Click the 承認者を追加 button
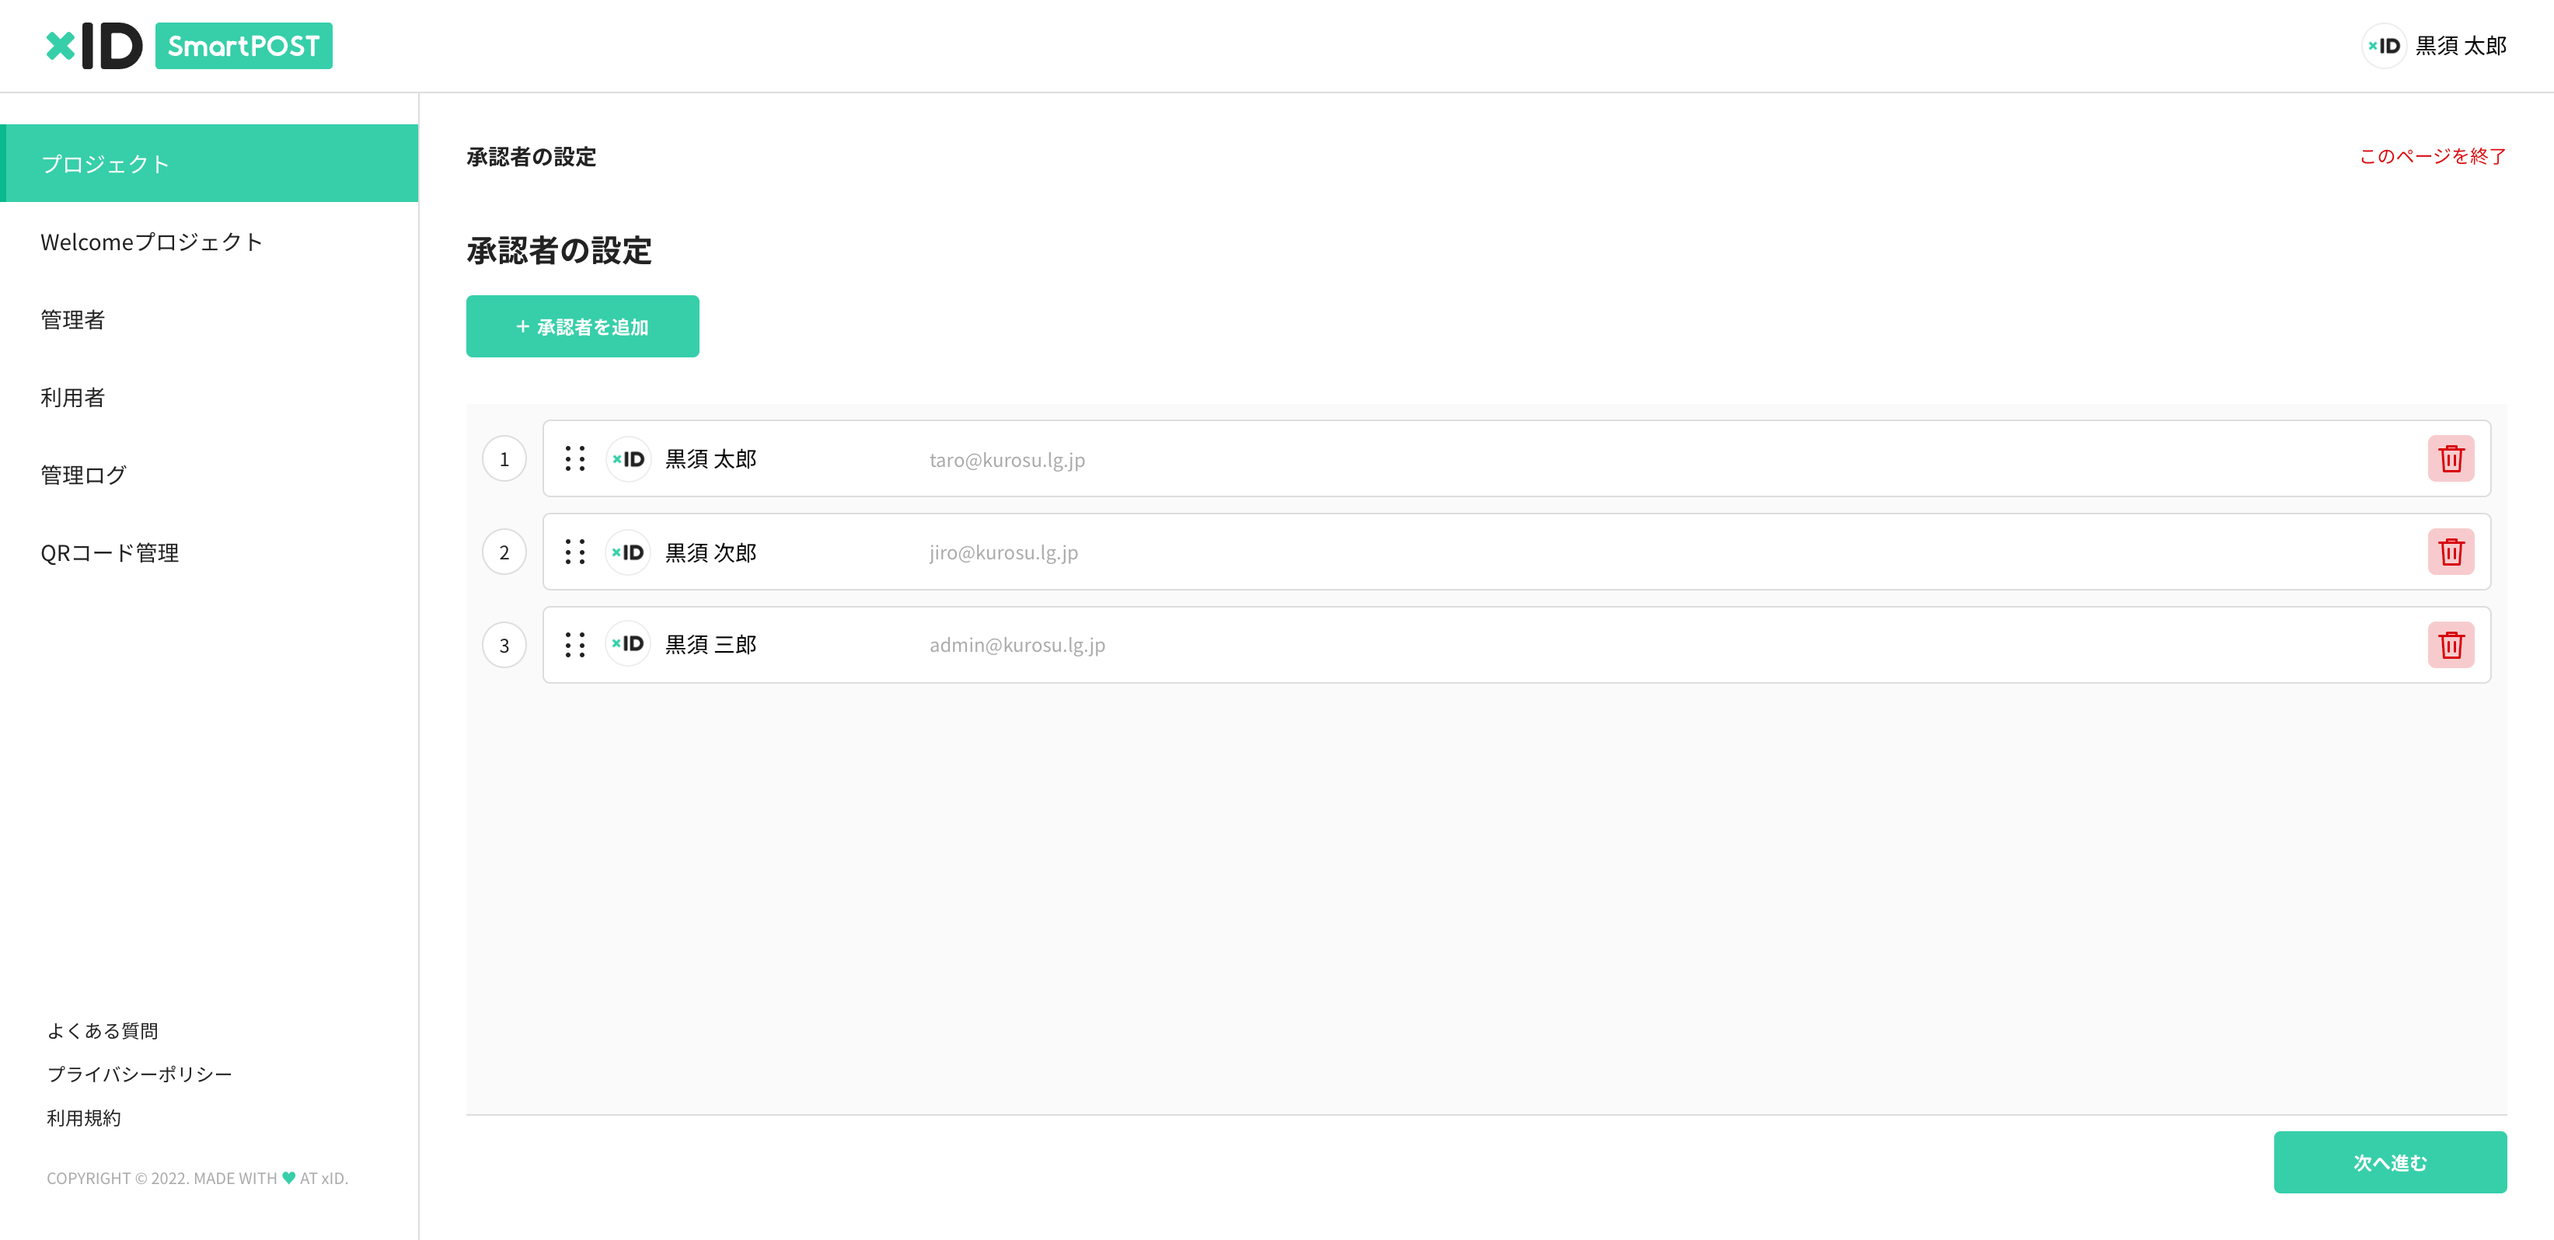The width and height of the screenshot is (2554, 1240). click(582, 326)
